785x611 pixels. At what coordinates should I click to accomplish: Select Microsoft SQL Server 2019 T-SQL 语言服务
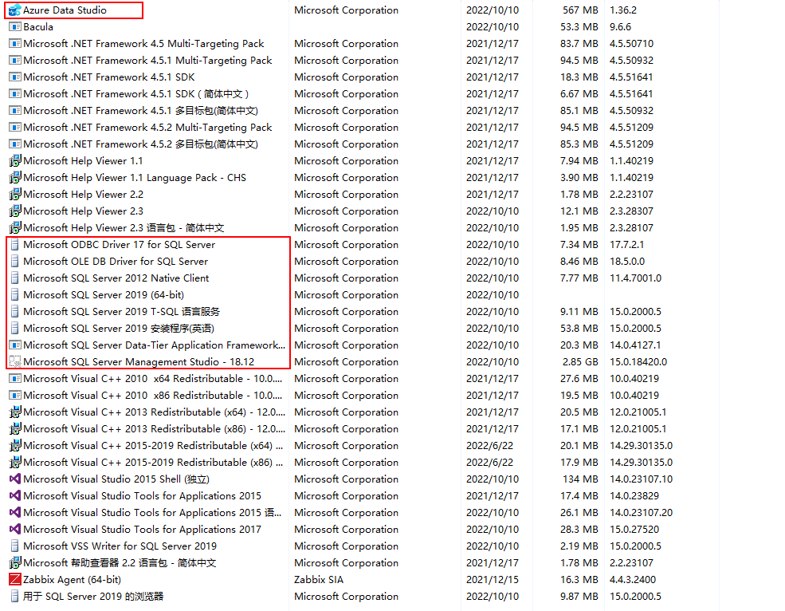tap(122, 312)
